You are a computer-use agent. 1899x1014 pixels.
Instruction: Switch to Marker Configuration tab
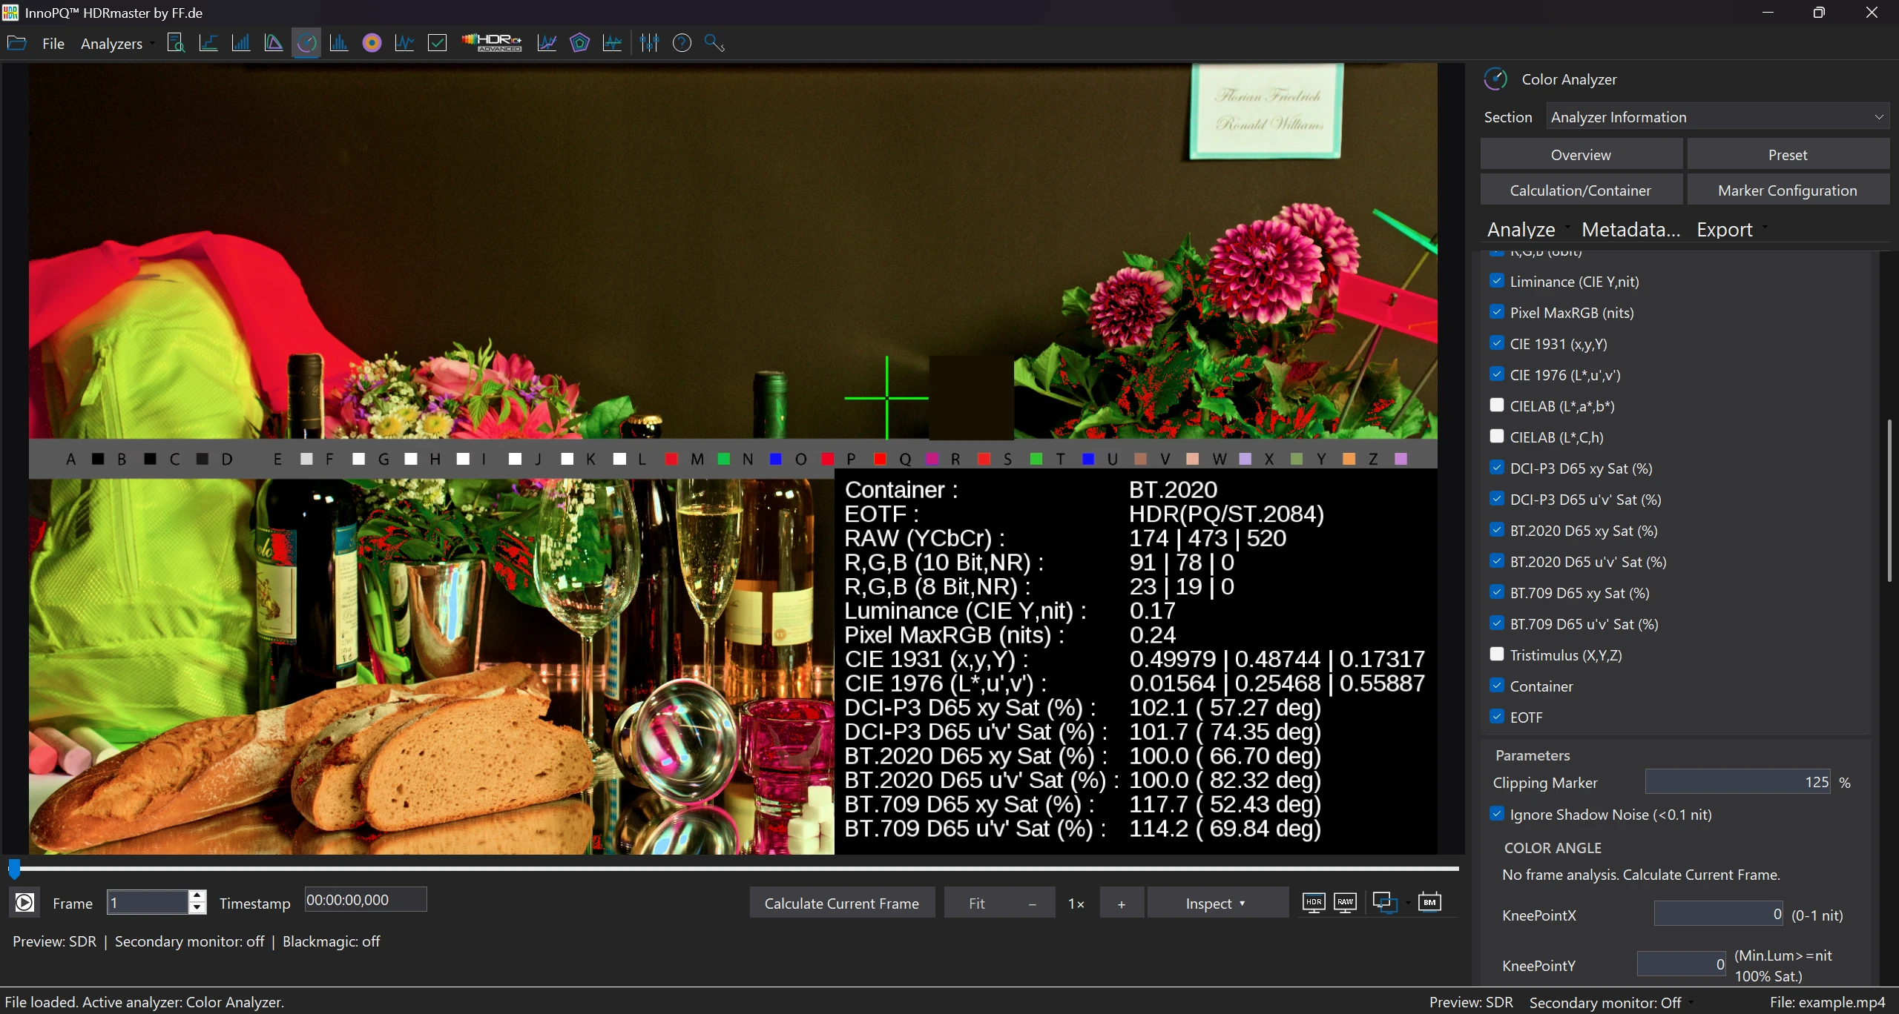pos(1788,190)
